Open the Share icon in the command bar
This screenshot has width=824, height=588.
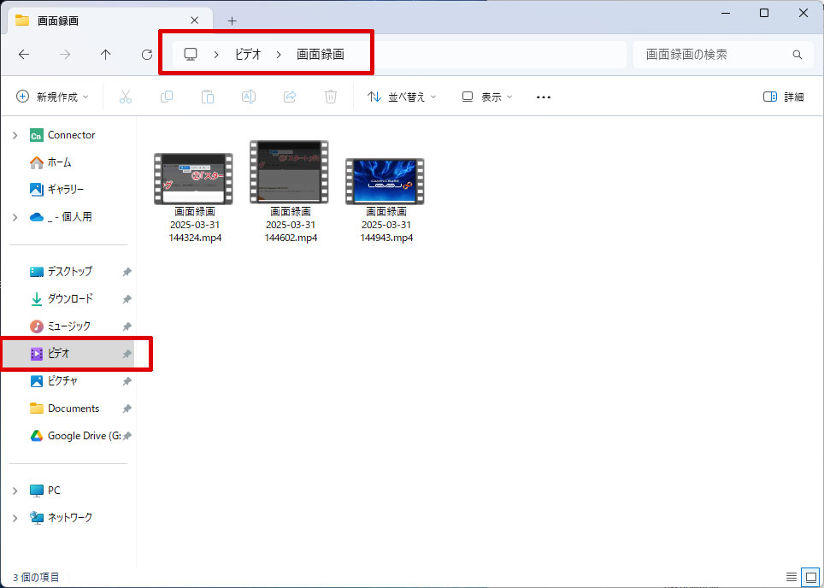point(289,97)
